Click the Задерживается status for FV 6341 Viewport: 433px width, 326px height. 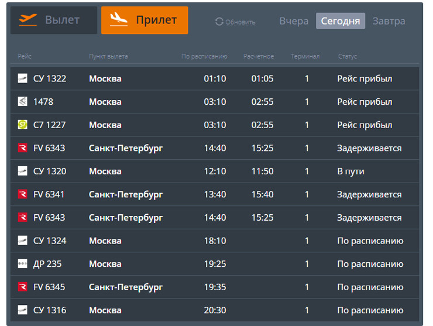click(x=369, y=194)
